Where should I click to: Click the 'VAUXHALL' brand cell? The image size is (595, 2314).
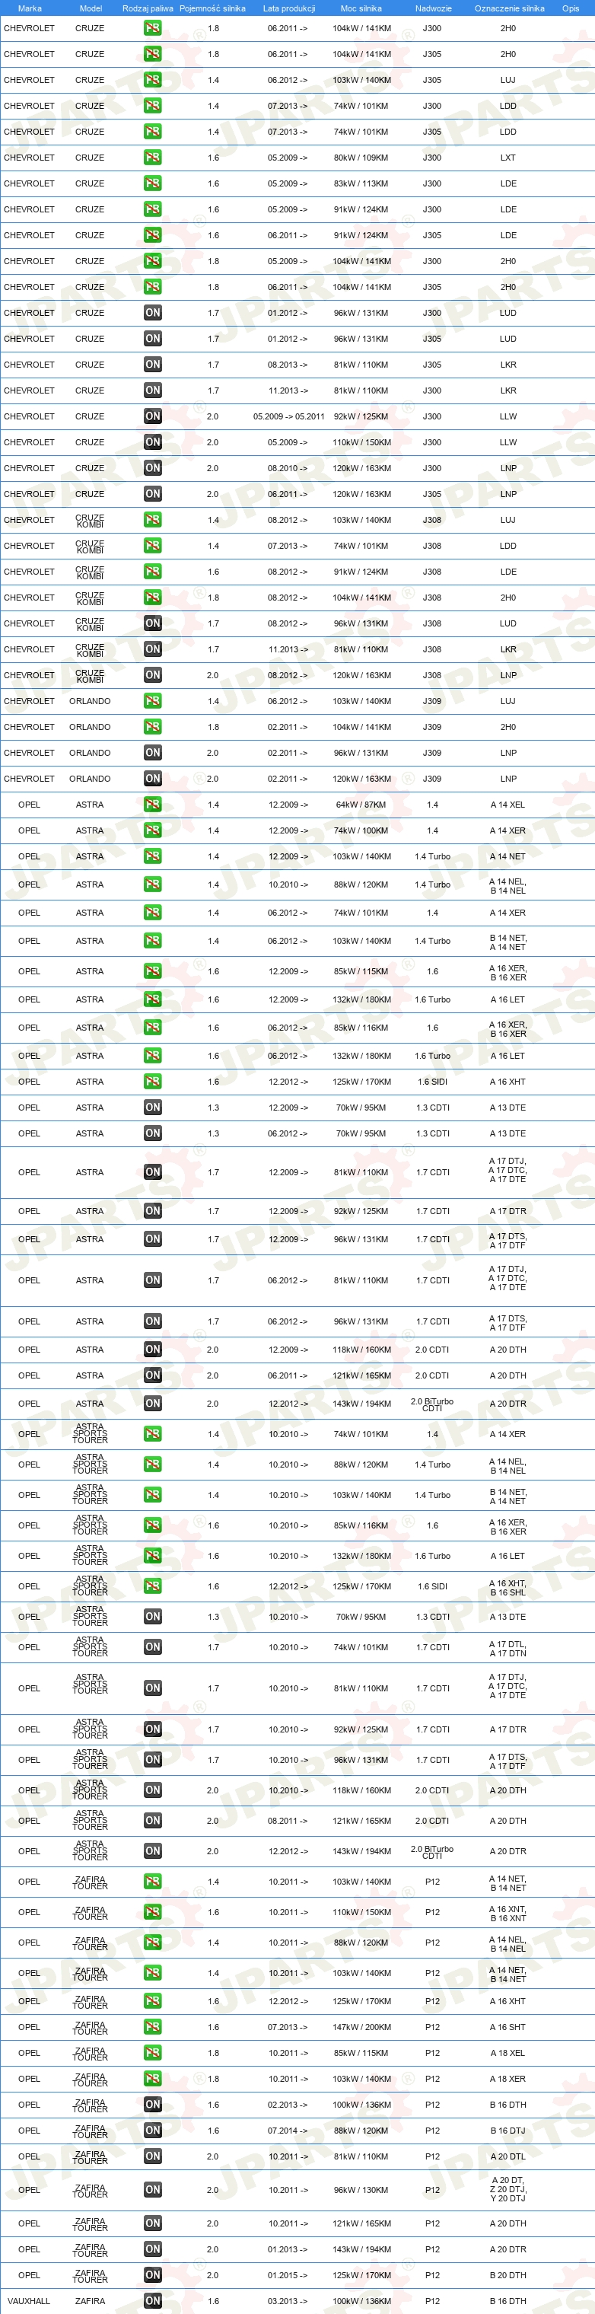pos(29,2300)
